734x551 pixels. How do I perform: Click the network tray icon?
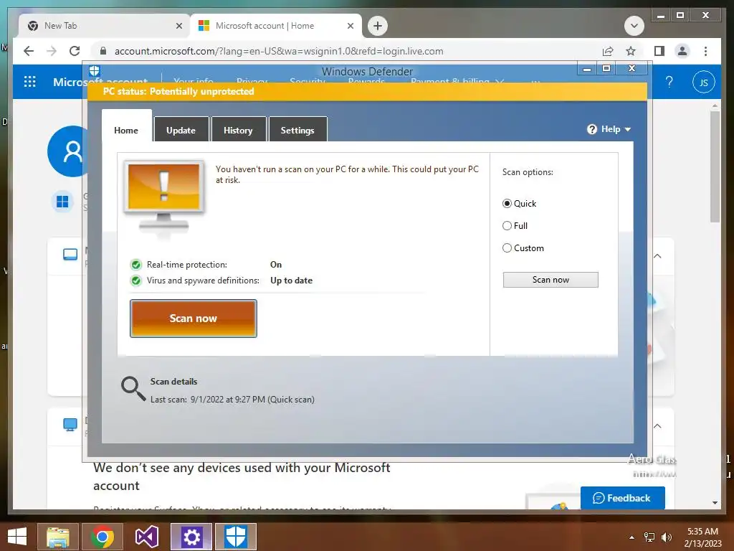(649, 537)
